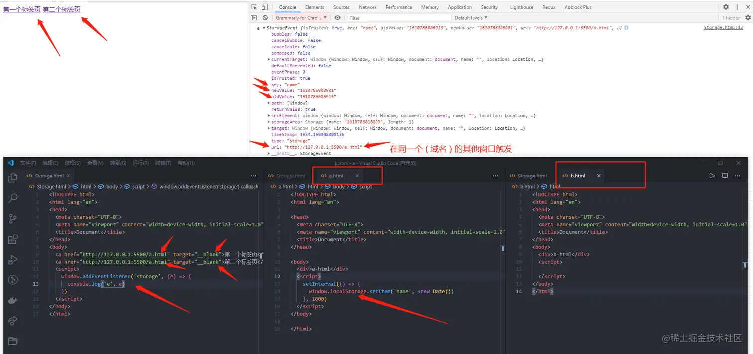Open the Docker whale icon in activity bar
Screen dimensions: 753x354
pos(13,300)
